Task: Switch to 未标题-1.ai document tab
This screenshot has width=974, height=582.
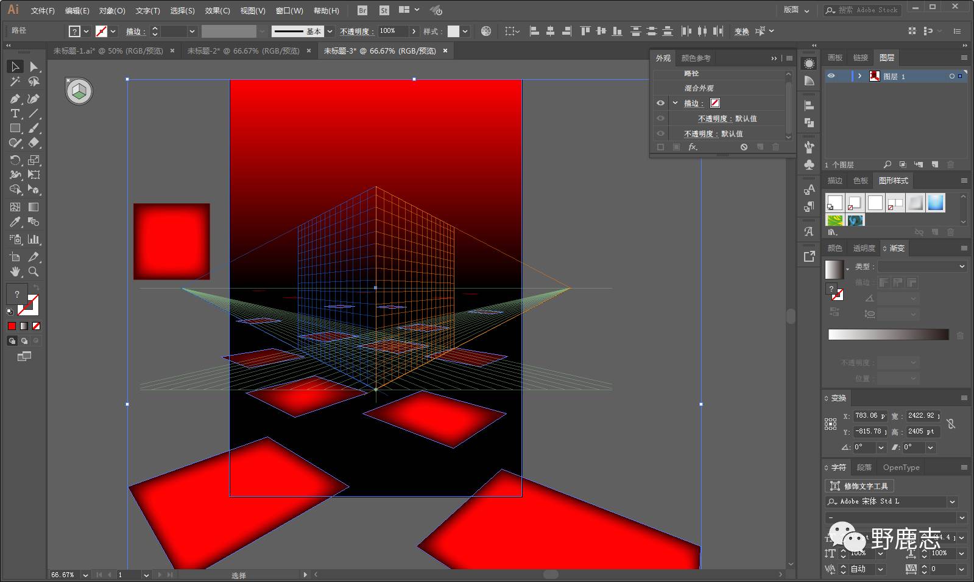Action: click(108, 51)
